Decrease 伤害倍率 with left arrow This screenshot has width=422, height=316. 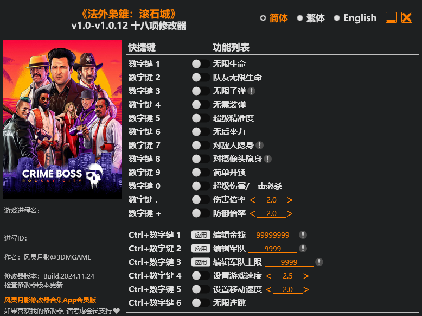pyautogui.click(x=252, y=200)
